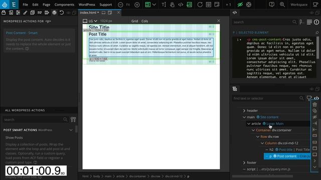Select the script jquery.min.js tree row
This screenshot has width=321, height=180.
click(x=269, y=169)
